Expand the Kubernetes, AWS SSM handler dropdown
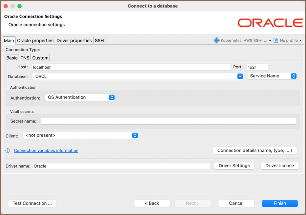This screenshot has width=306, height=215. coord(270,40)
